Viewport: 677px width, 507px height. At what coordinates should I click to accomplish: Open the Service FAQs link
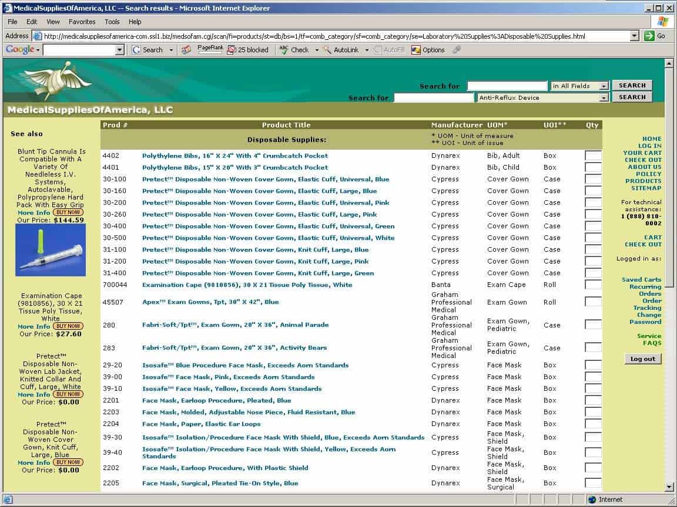[649, 339]
